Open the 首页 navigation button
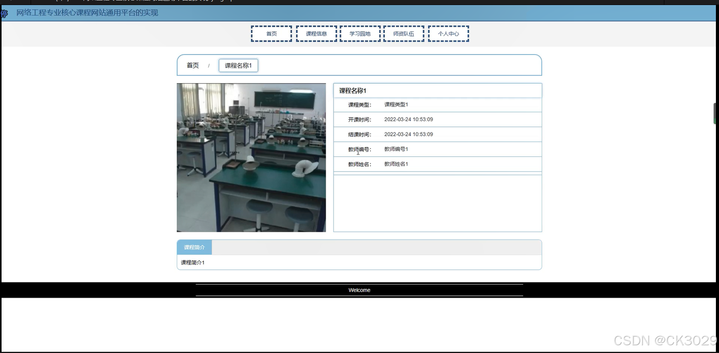This screenshot has width=719, height=353. point(271,33)
